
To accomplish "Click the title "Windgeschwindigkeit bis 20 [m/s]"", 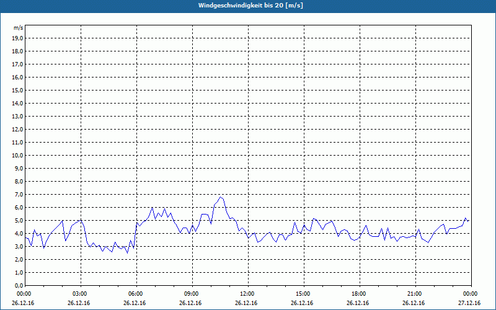I will point(250,6).
